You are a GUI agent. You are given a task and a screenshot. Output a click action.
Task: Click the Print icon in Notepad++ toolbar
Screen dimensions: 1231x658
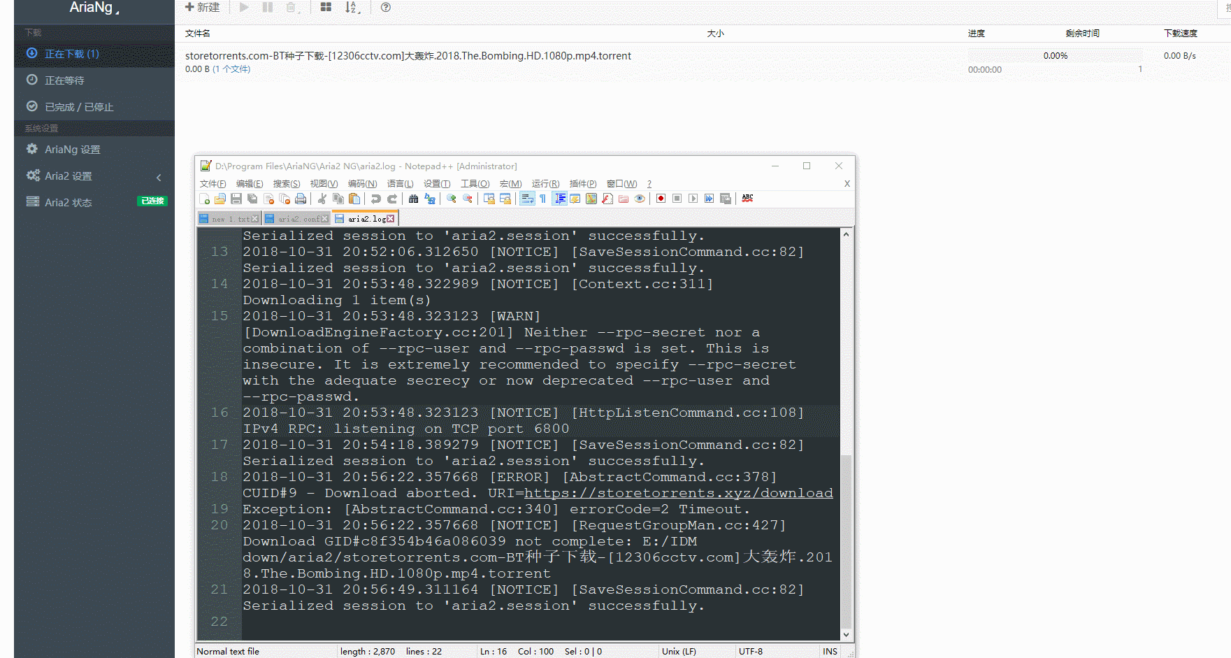[301, 199]
